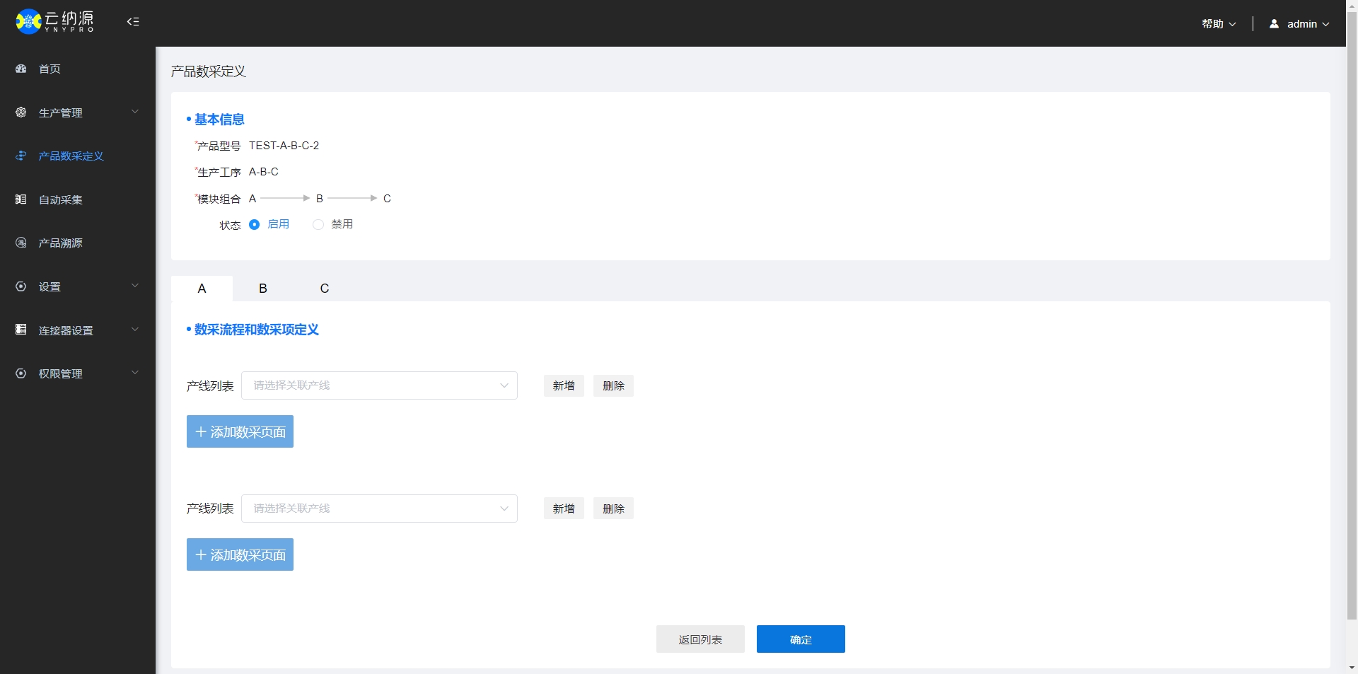Click the 产品数采定义 sidebar icon
This screenshot has height=674, width=1358.
[21, 156]
